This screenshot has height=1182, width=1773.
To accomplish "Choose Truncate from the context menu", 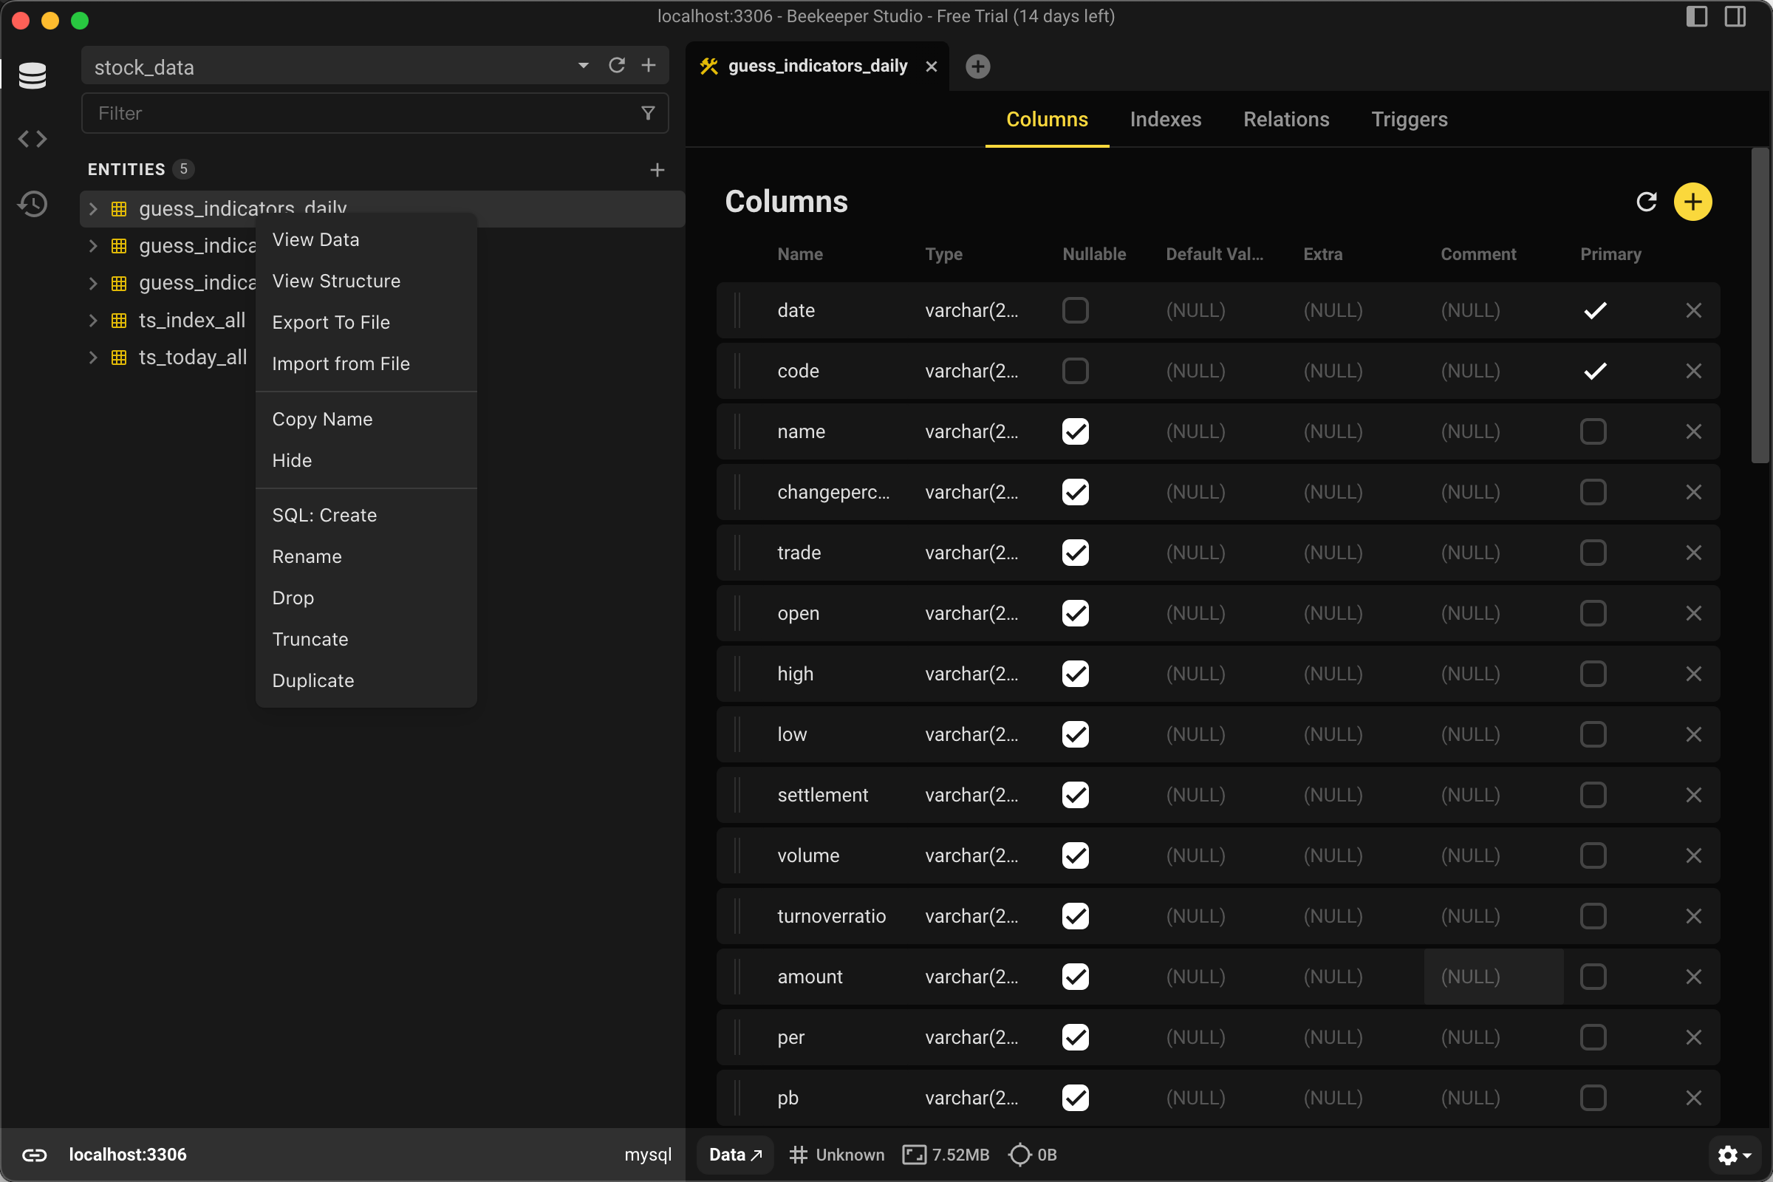I will pos(310,639).
